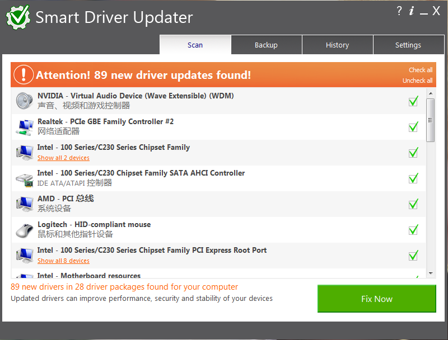Uncheck NVIDIA Virtual Audio Device driver
Viewport: 448px width, 340px height.
tap(413, 101)
